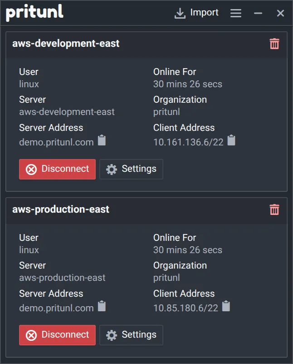Copy the server address under aws-production-east

102,307
